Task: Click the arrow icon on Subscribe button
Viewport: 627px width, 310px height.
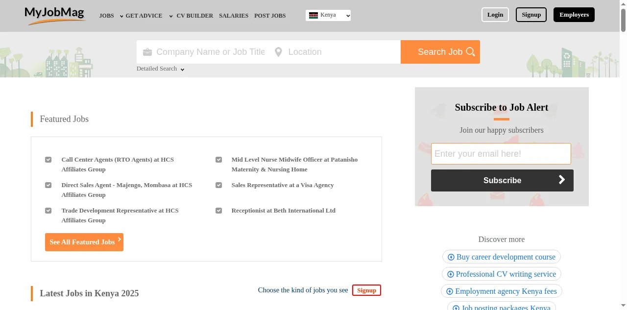Action: click(x=562, y=180)
